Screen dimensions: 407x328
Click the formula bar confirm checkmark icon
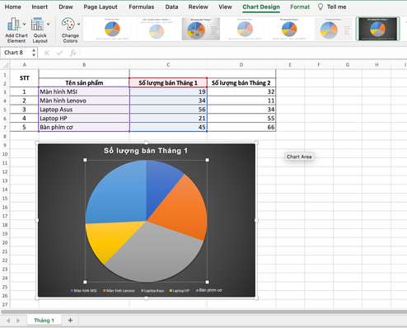[x=59, y=53]
